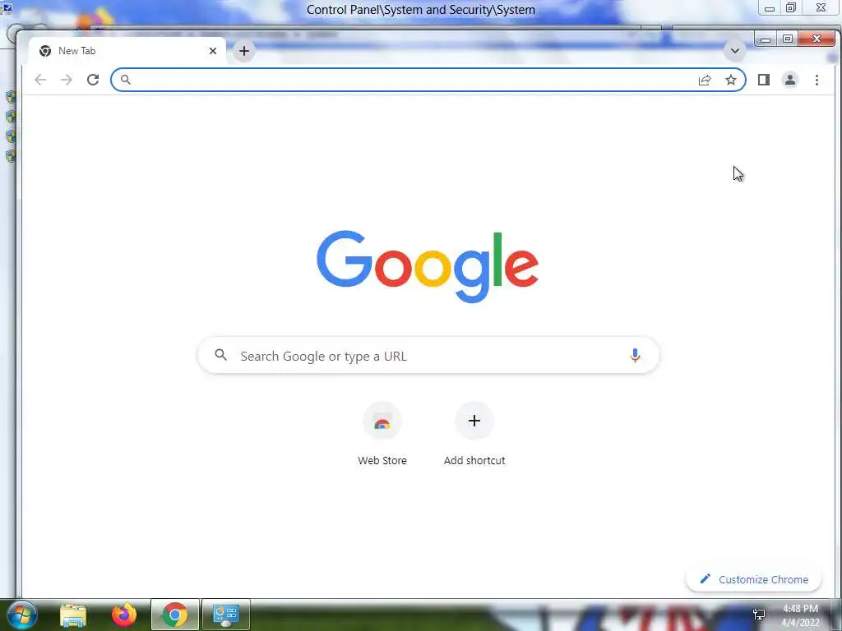Switch to Control Panel taskbar window

pos(225,615)
